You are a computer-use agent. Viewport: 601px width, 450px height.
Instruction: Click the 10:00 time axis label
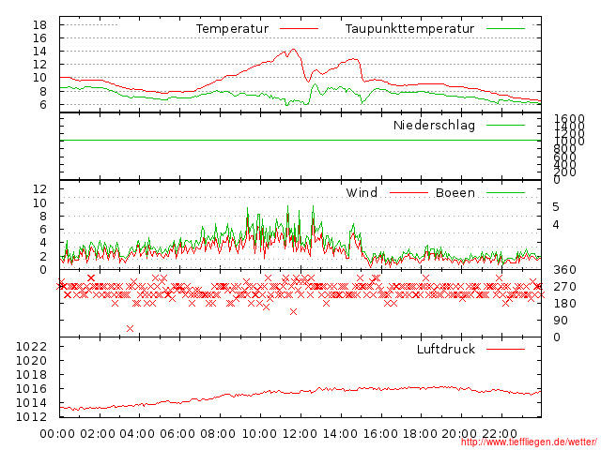pos(259,434)
